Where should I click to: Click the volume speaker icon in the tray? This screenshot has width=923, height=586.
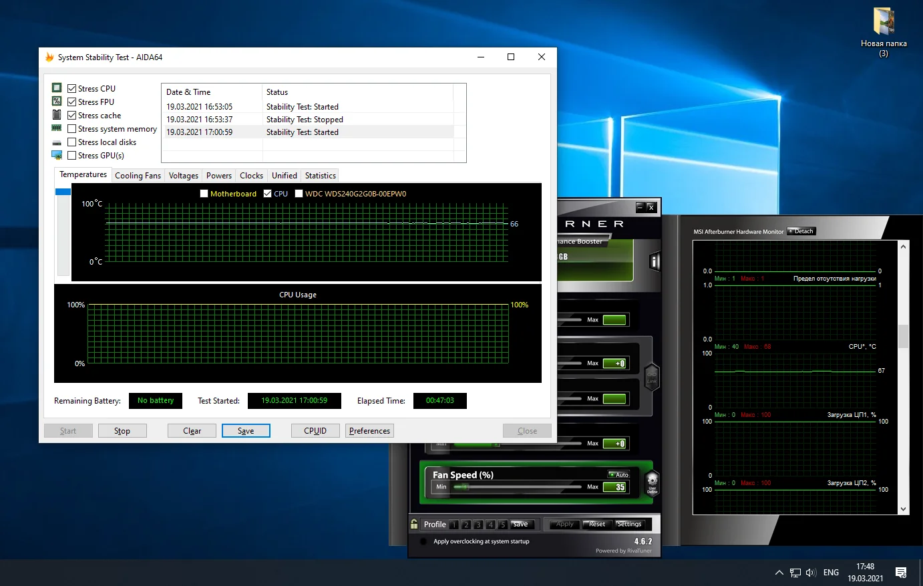(x=811, y=573)
